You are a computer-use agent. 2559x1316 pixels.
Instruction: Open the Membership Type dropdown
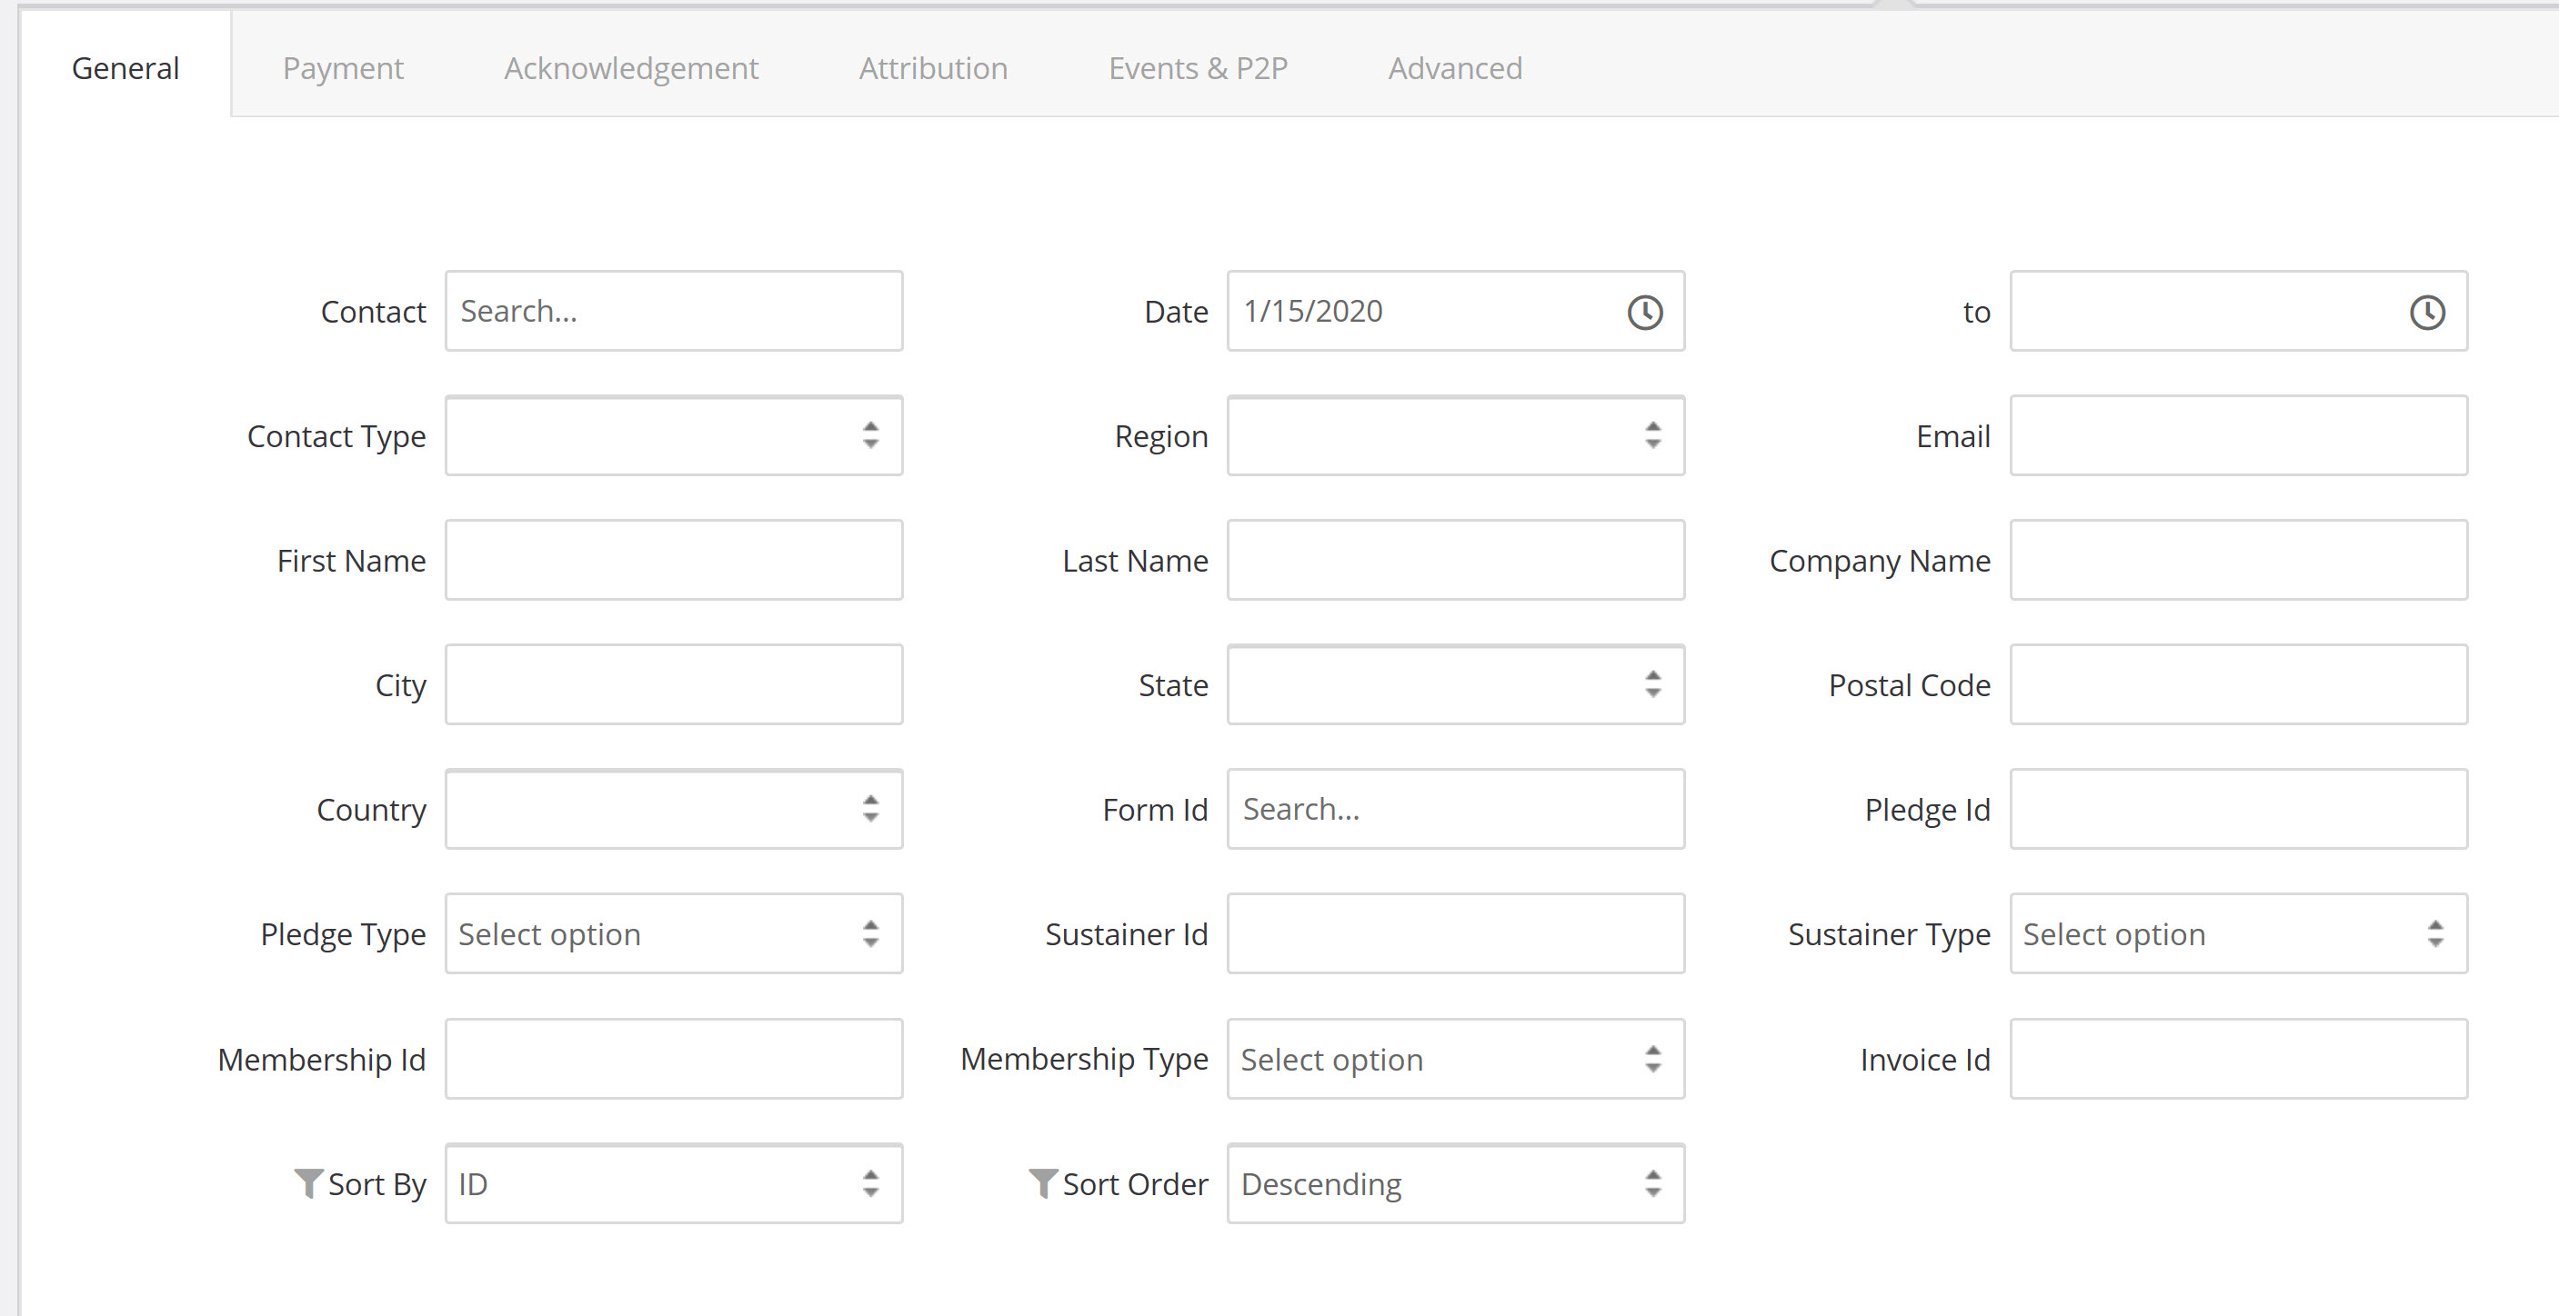[x=1455, y=1059]
